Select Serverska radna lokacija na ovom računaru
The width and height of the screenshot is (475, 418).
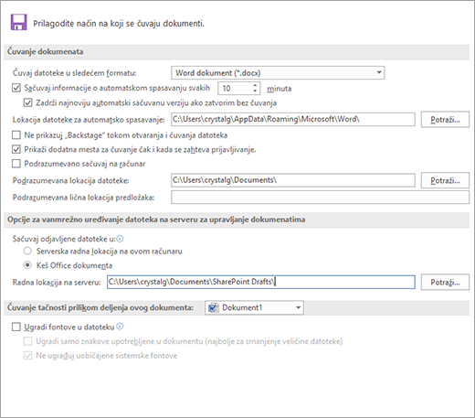[x=27, y=251]
